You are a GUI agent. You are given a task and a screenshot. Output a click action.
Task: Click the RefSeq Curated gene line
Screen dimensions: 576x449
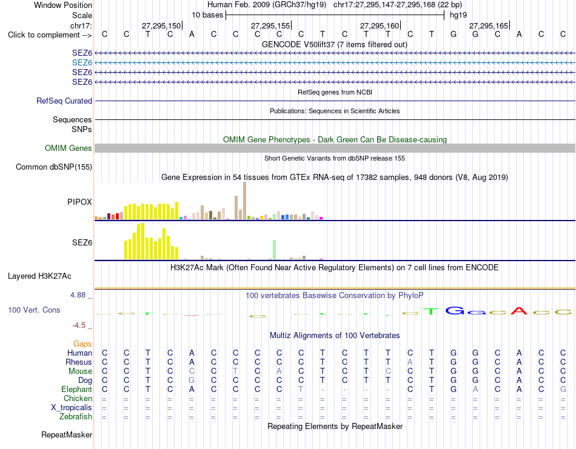point(335,101)
